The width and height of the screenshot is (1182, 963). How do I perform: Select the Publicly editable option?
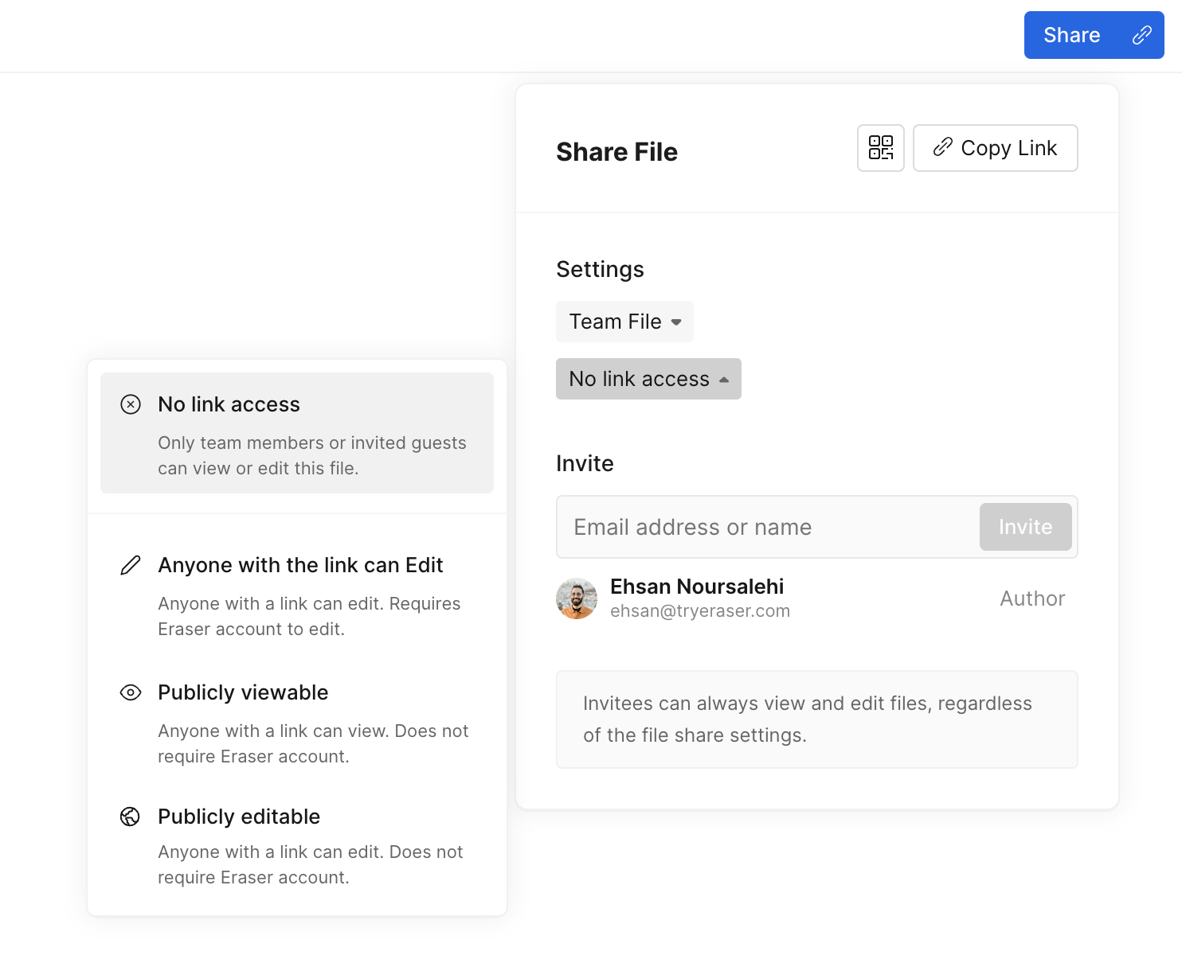[x=297, y=845]
